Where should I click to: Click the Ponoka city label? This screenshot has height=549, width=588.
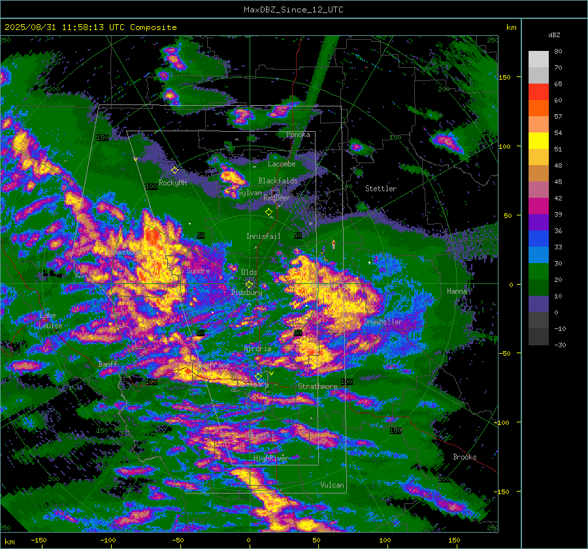298,134
